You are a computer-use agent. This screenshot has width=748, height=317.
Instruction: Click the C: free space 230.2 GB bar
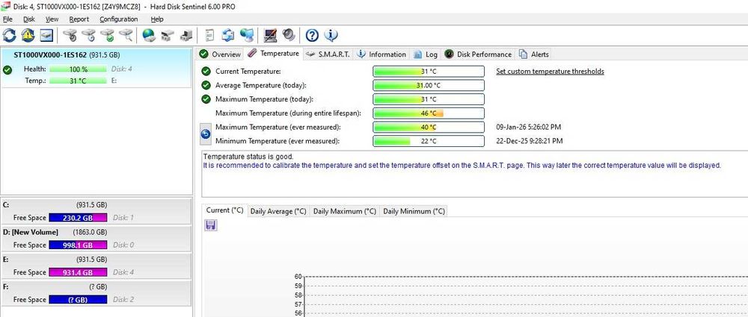[x=78, y=218]
